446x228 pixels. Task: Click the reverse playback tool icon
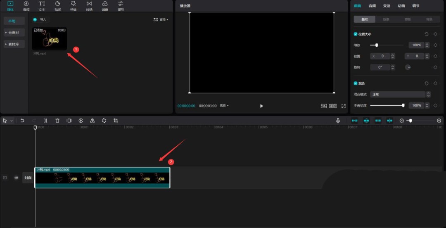(81, 121)
